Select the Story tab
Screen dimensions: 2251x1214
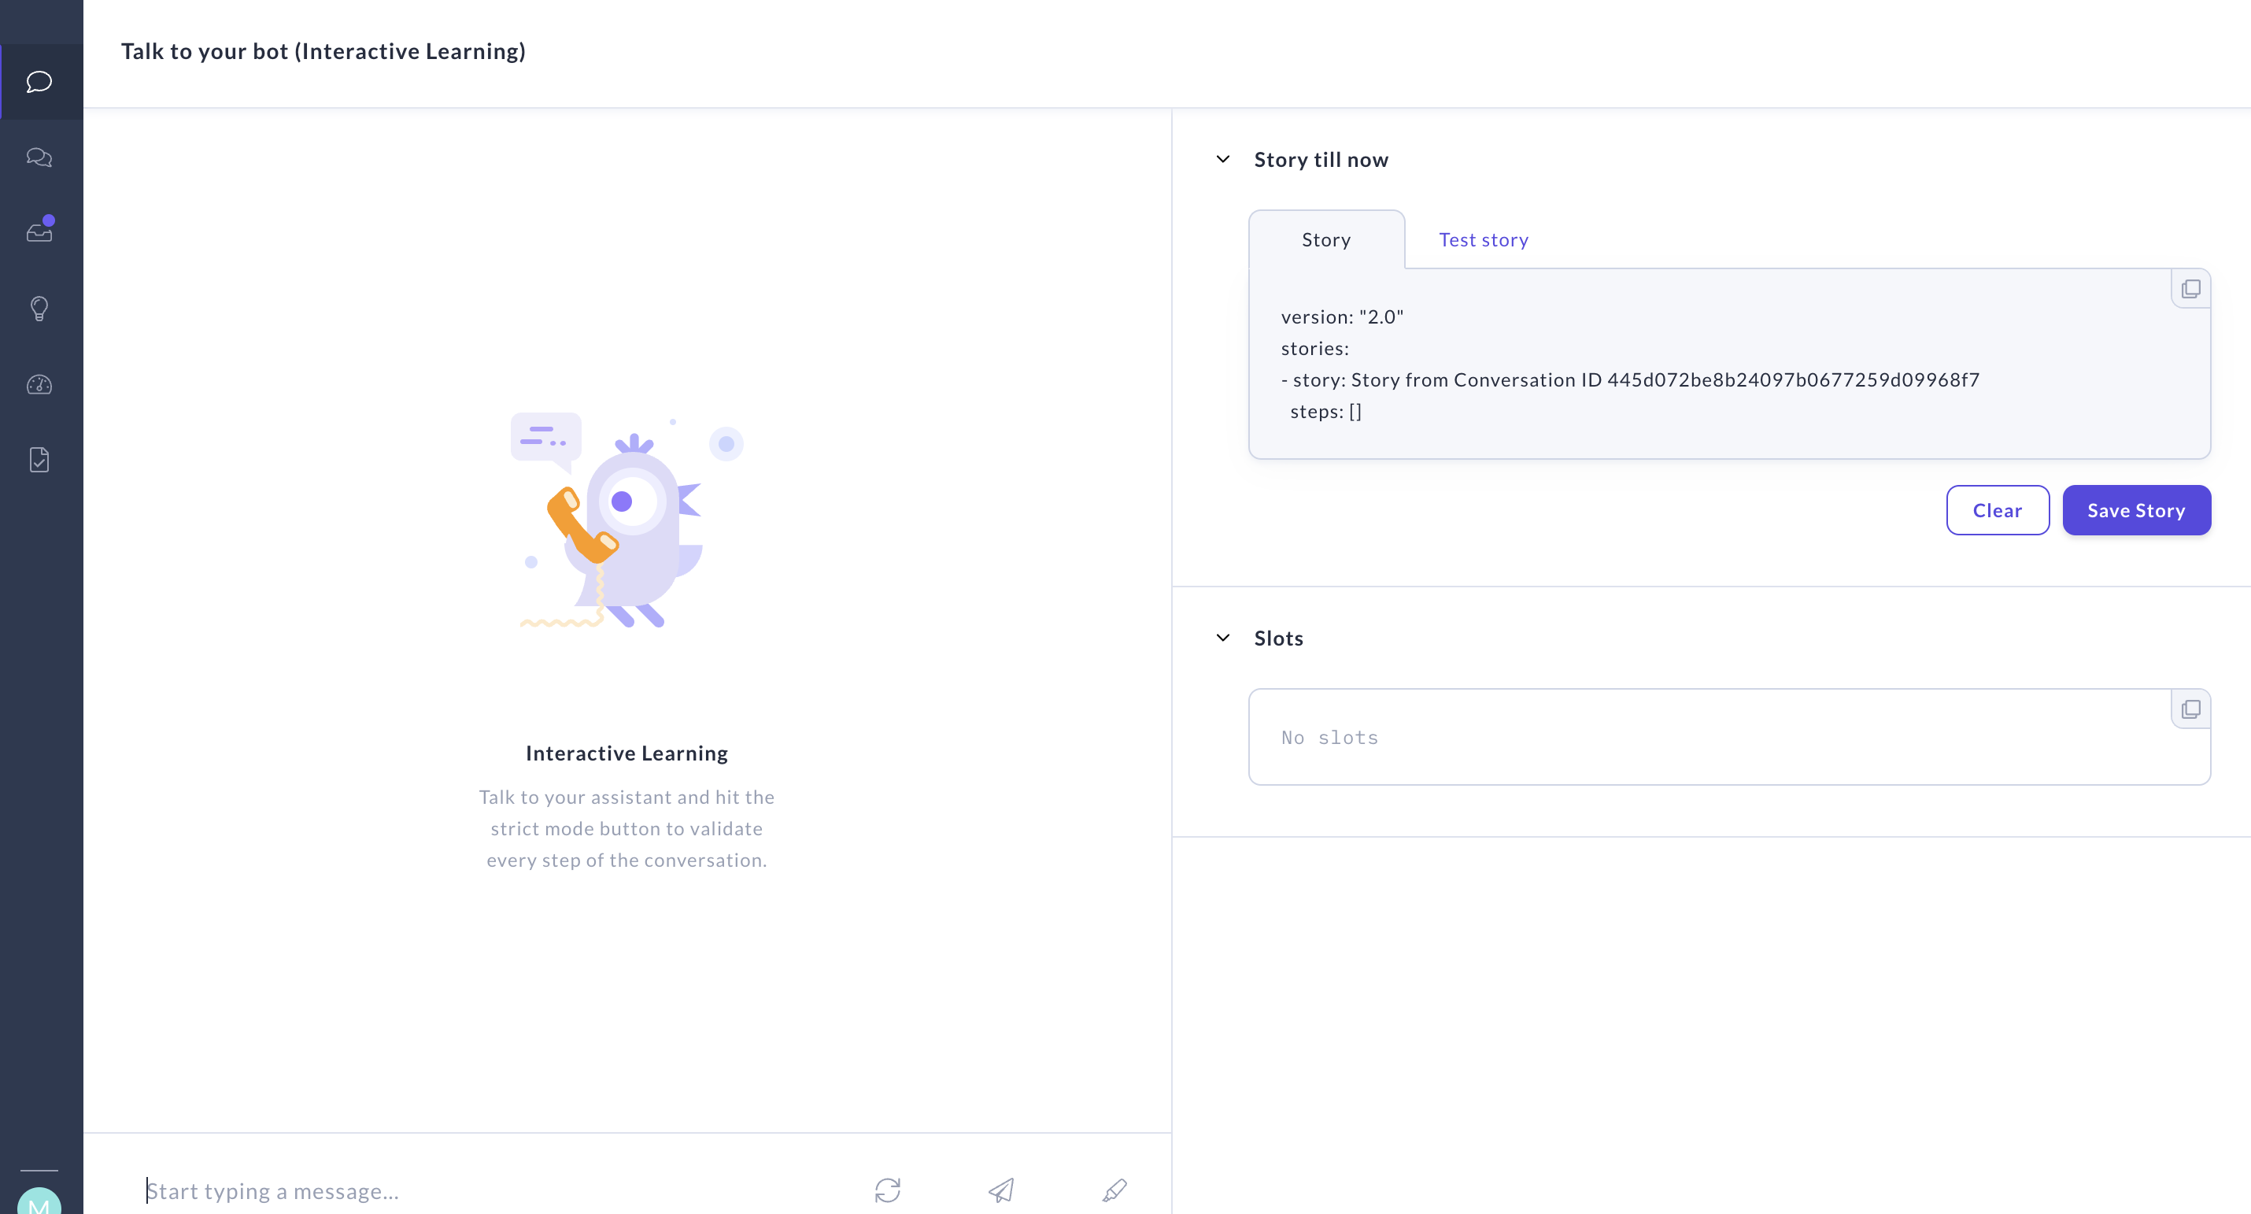1325,239
